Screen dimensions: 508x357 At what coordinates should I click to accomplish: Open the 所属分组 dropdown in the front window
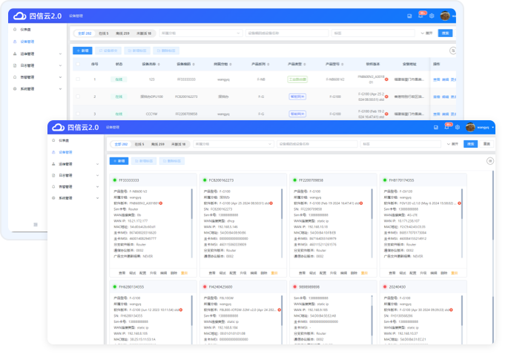[x=234, y=144]
